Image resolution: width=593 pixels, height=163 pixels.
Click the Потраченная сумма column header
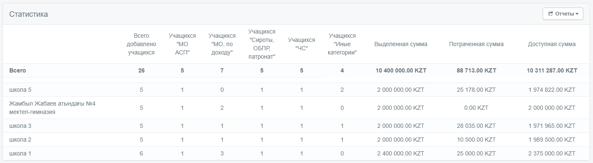[x=476, y=44]
